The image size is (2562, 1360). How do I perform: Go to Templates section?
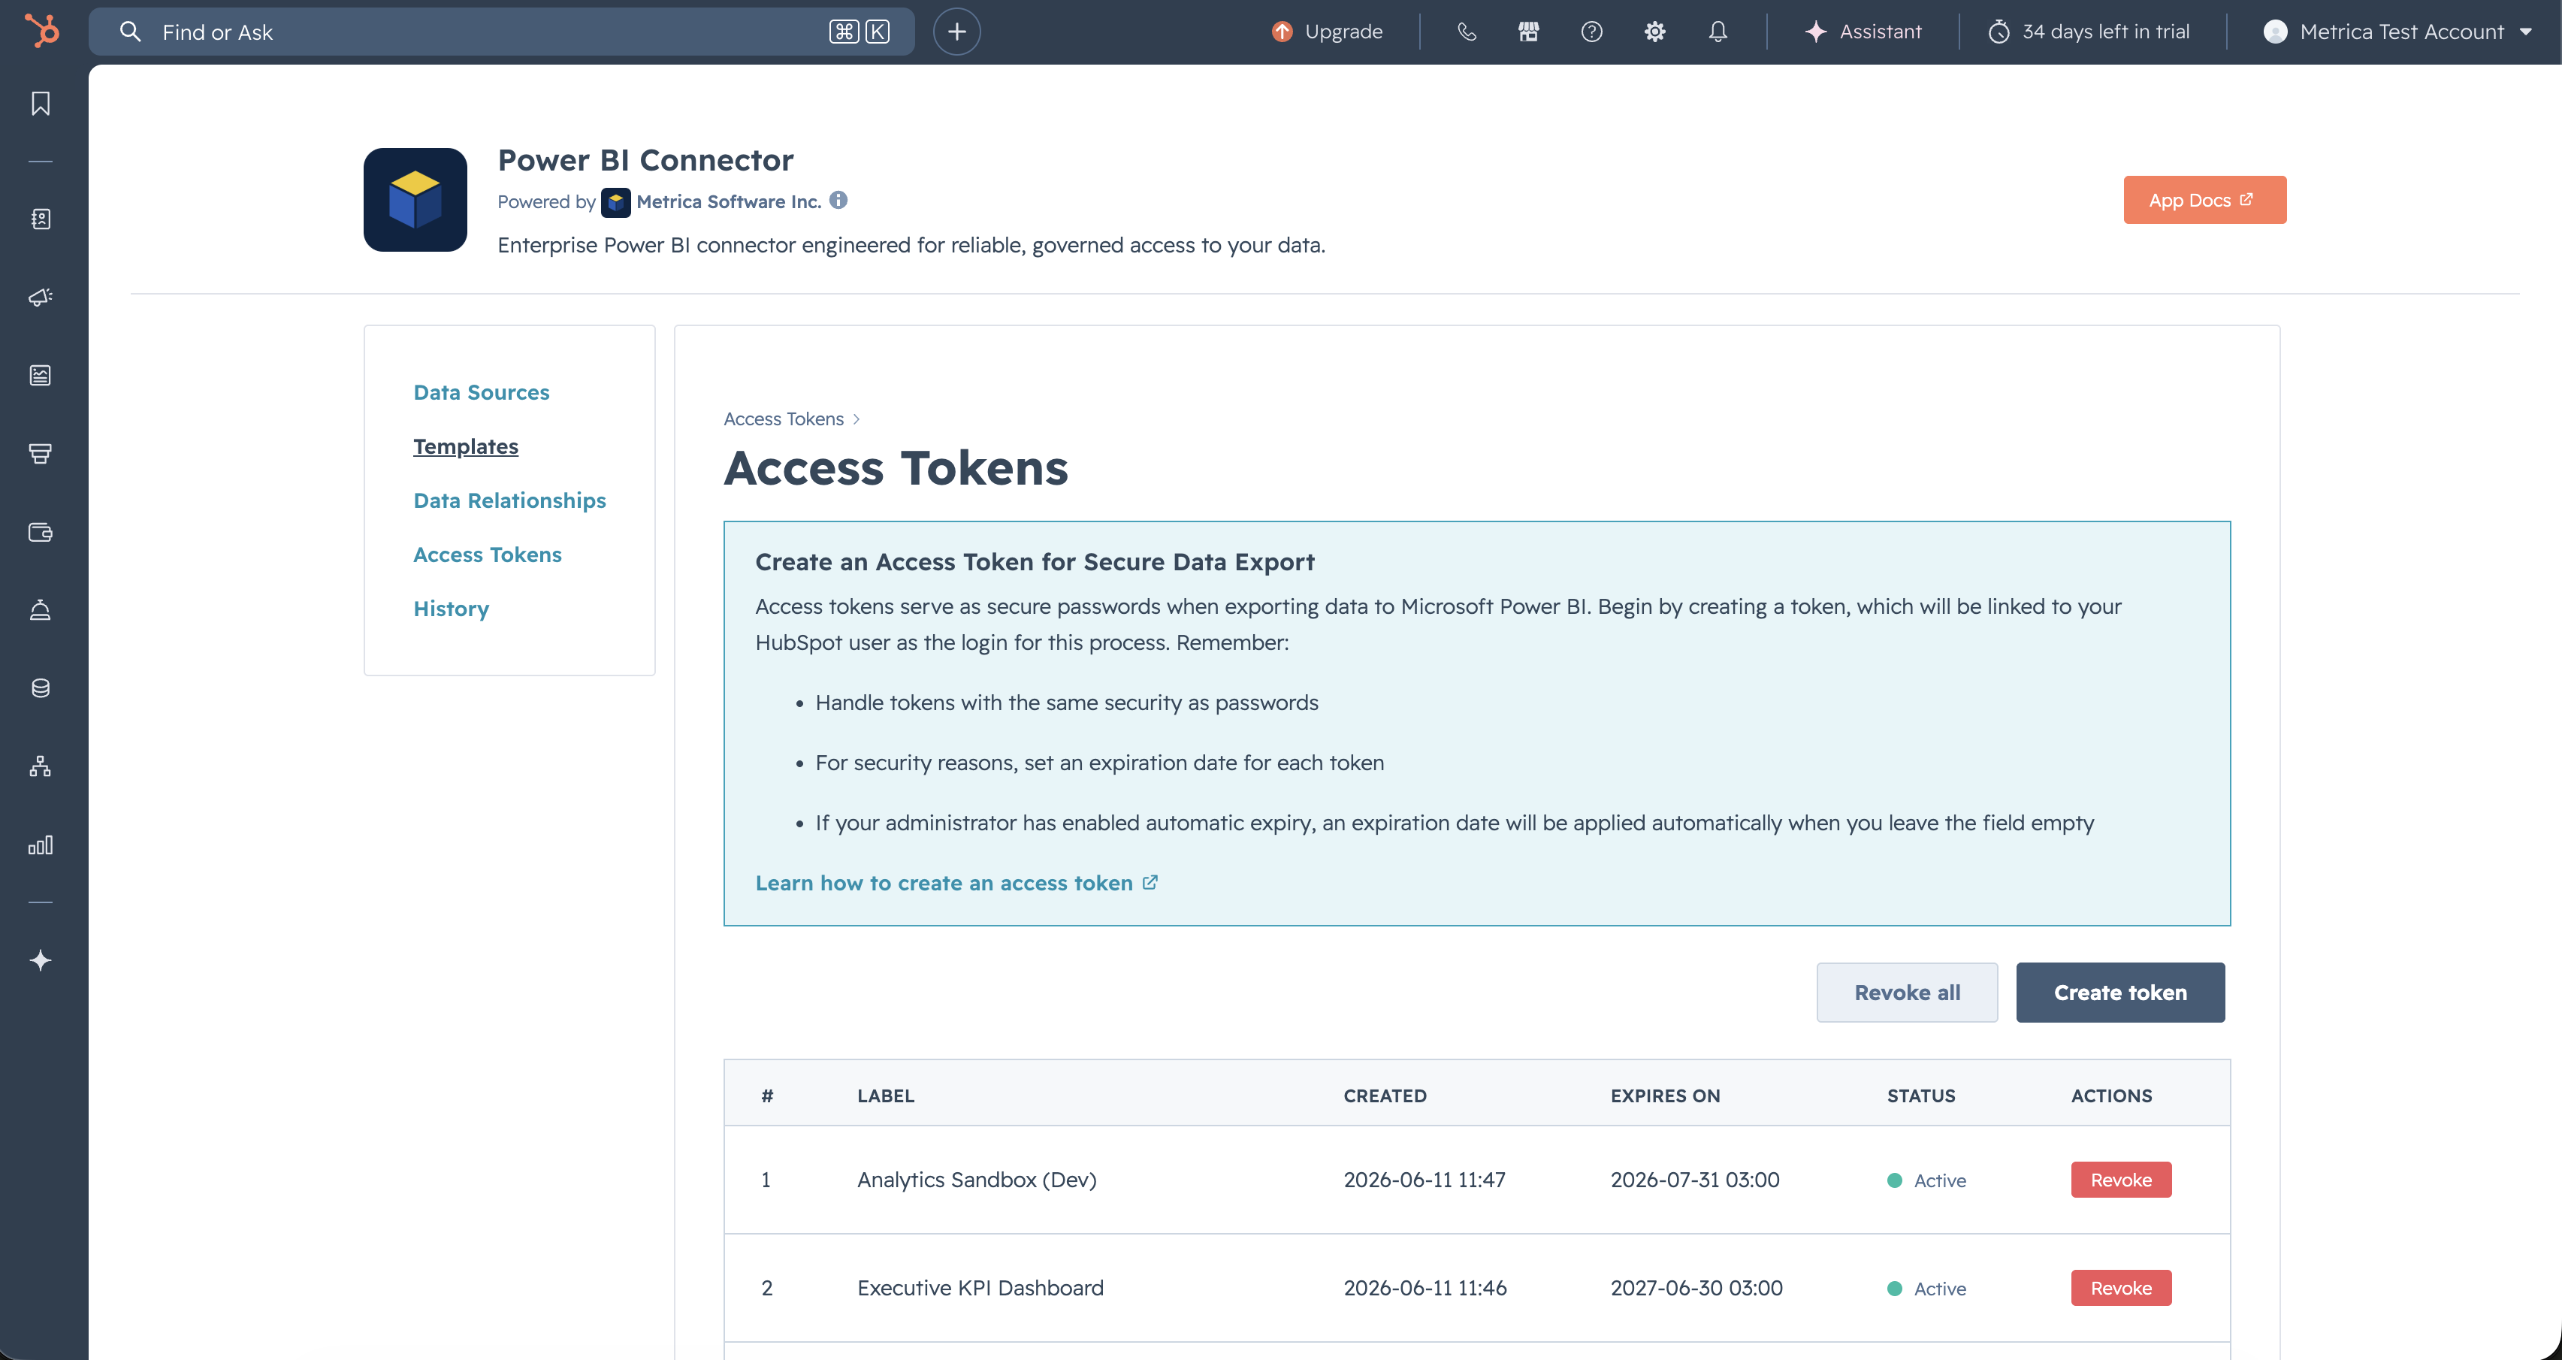(466, 447)
